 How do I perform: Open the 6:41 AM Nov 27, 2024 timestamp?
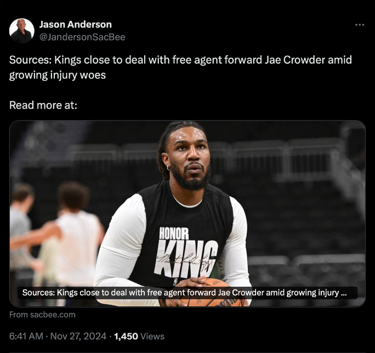pyautogui.click(x=58, y=336)
